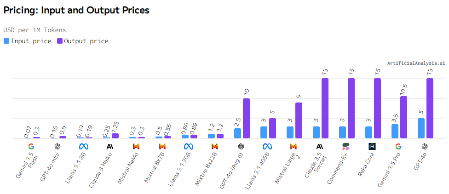Viewport: 449px width, 194px height.
Task: Click the GPT-4o output price bar
Action: click(430, 108)
